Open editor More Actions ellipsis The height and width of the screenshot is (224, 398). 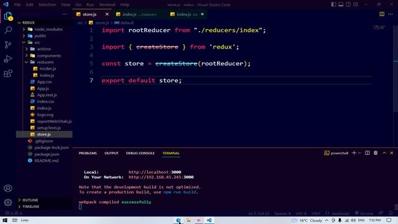pyautogui.click(x=391, y=14)
